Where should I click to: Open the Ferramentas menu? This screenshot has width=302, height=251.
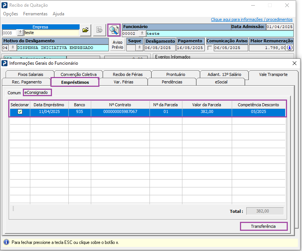click(35, 14)
